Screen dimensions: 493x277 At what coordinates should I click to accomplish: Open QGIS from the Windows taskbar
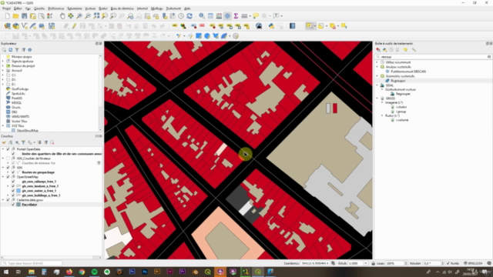258,272
